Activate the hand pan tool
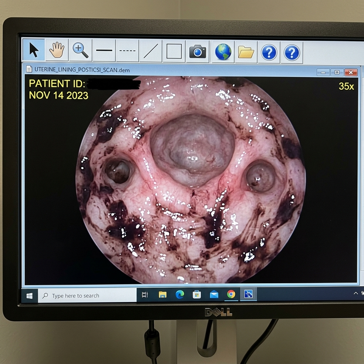 tap(57, 50)
